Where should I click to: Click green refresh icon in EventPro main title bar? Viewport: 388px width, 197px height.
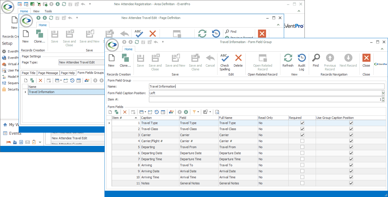64,4
